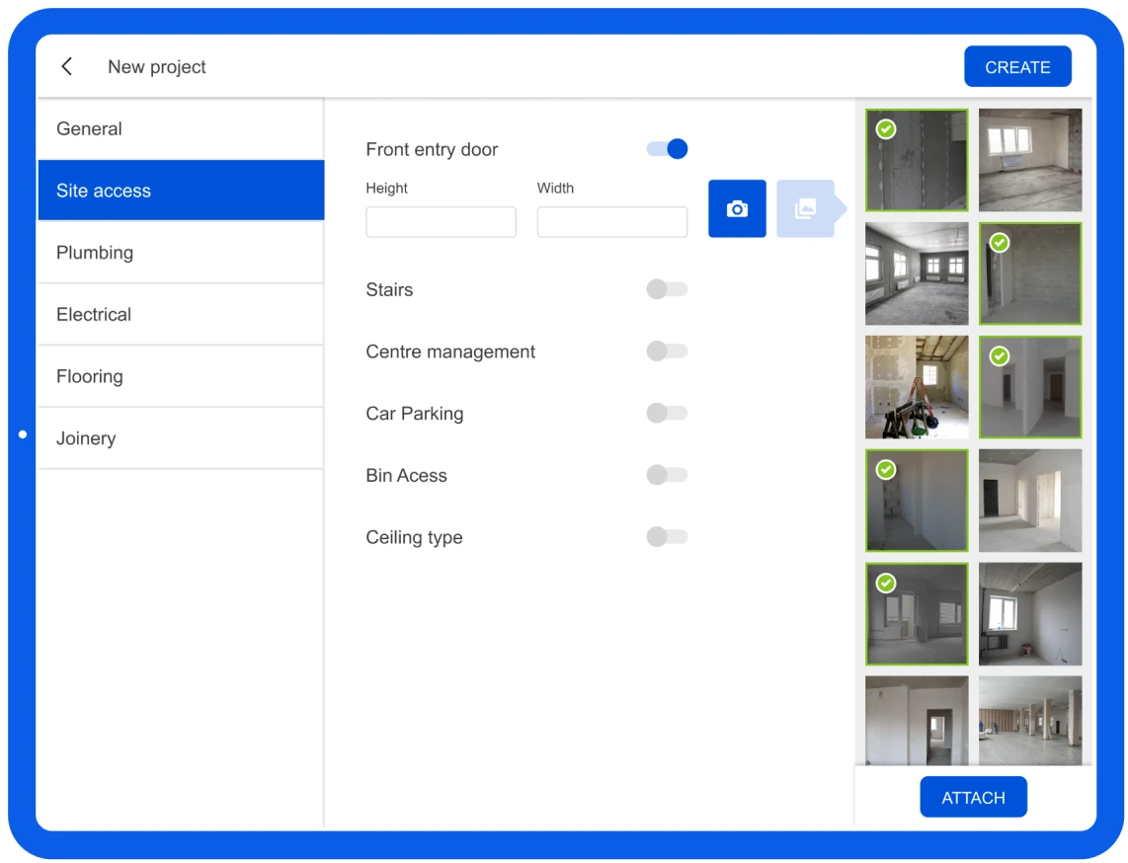The width and height of the screenshot is (1128, 863).
Task: Deselect the checked grey block wall photo
Action: [x=1029, y=274]
